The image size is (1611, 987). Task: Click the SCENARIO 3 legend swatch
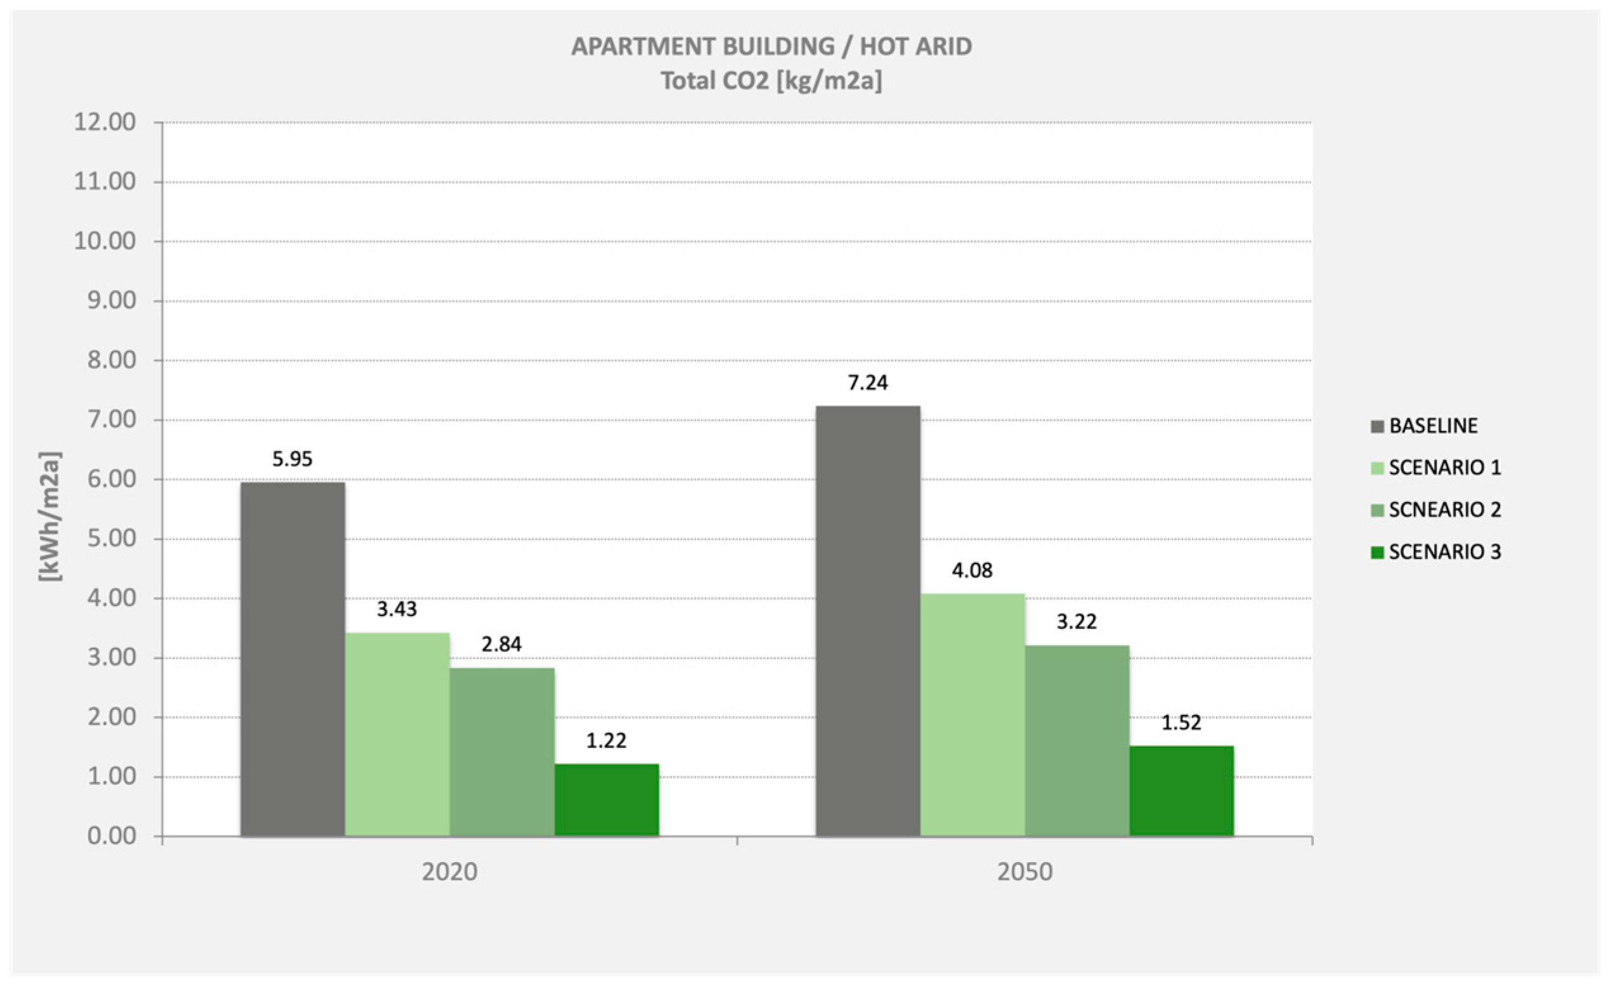tap(1377, 553)
